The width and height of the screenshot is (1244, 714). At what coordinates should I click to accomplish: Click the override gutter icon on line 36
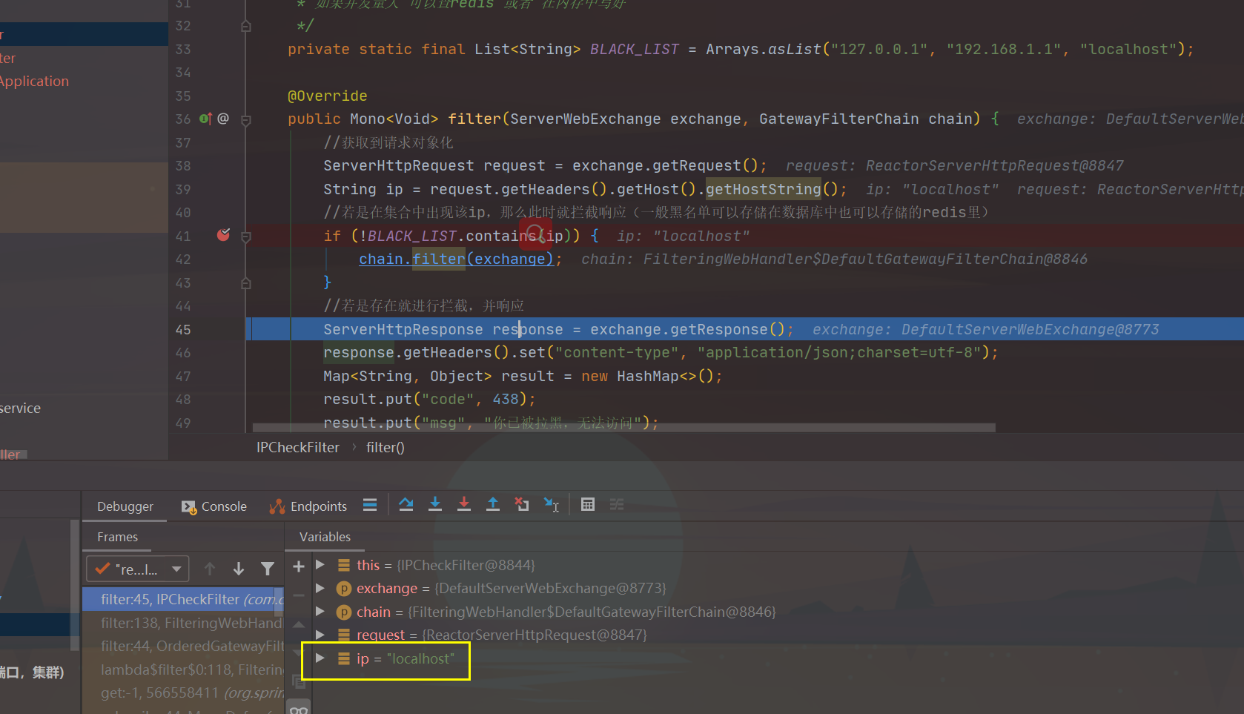[x=205, y=119]
